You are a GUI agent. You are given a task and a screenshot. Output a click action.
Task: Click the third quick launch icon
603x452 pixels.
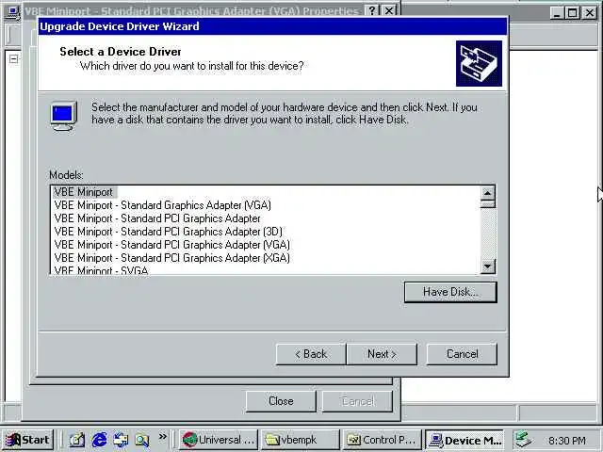pos(121,440)
